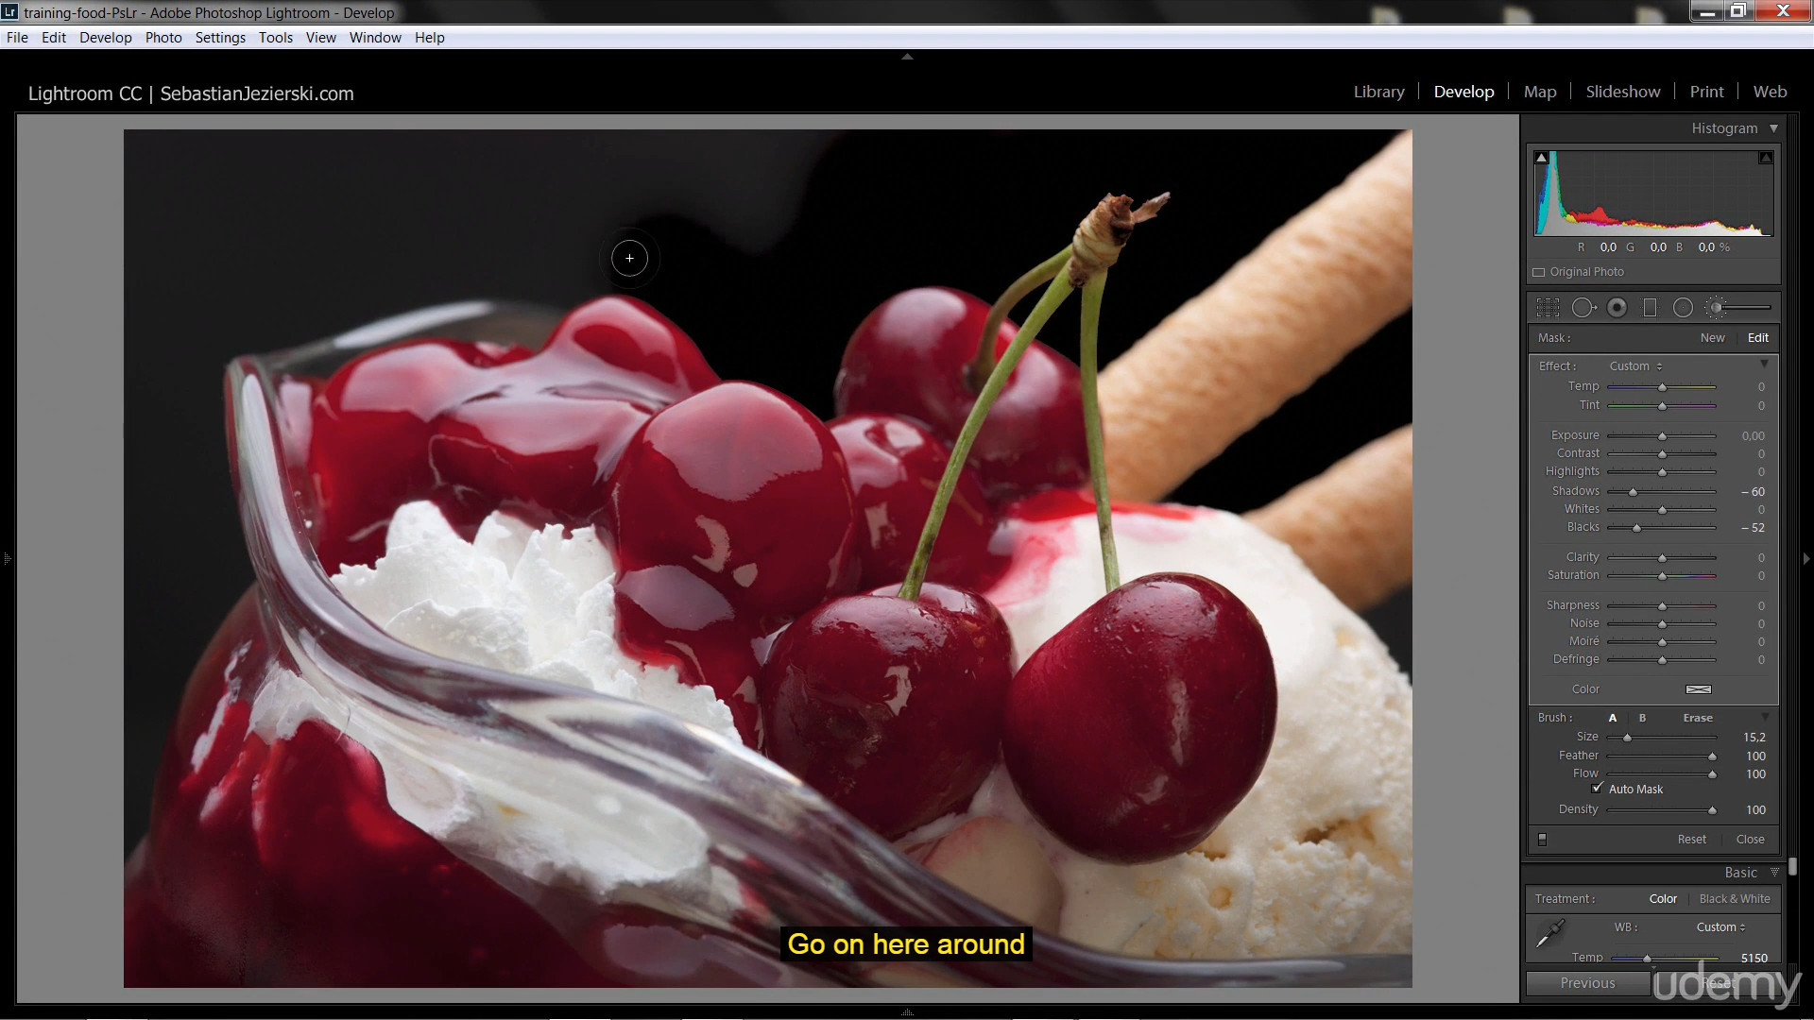Viewport: 1814px width, 1020px height.
Task: Click the Previous button
Action: click(1587, 983)
